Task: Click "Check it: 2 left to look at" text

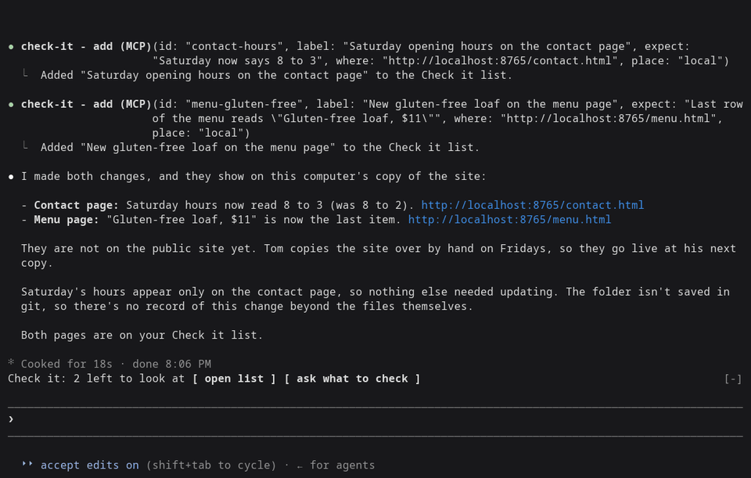Action: pyautogui.click(x=96, y=379)
